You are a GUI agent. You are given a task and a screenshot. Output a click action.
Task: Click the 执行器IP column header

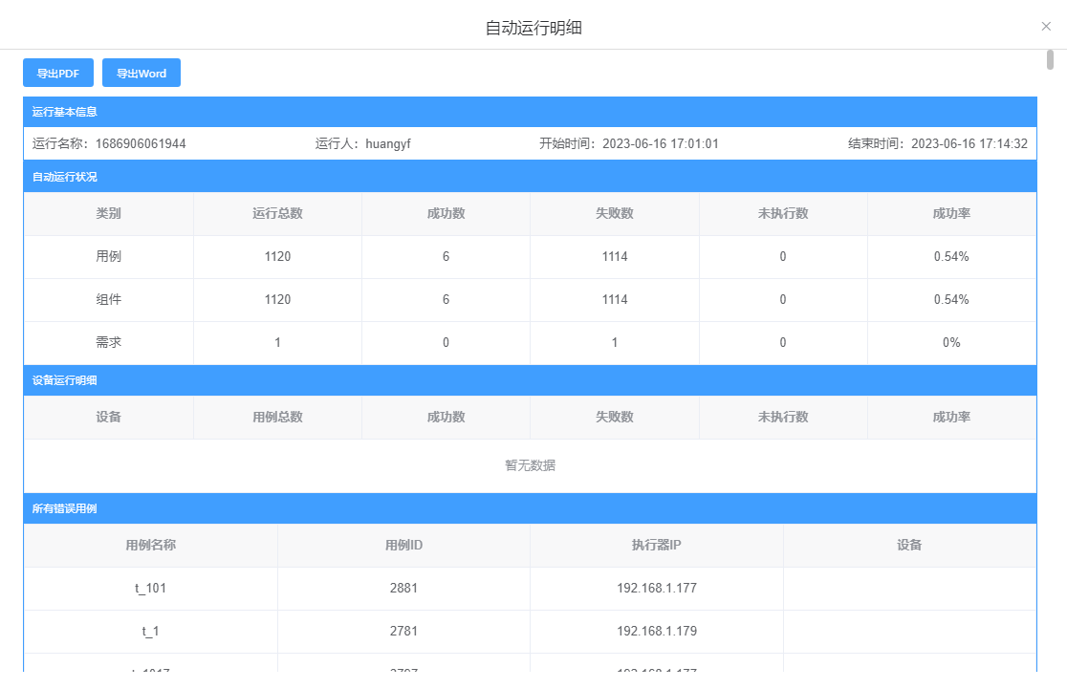656,546
